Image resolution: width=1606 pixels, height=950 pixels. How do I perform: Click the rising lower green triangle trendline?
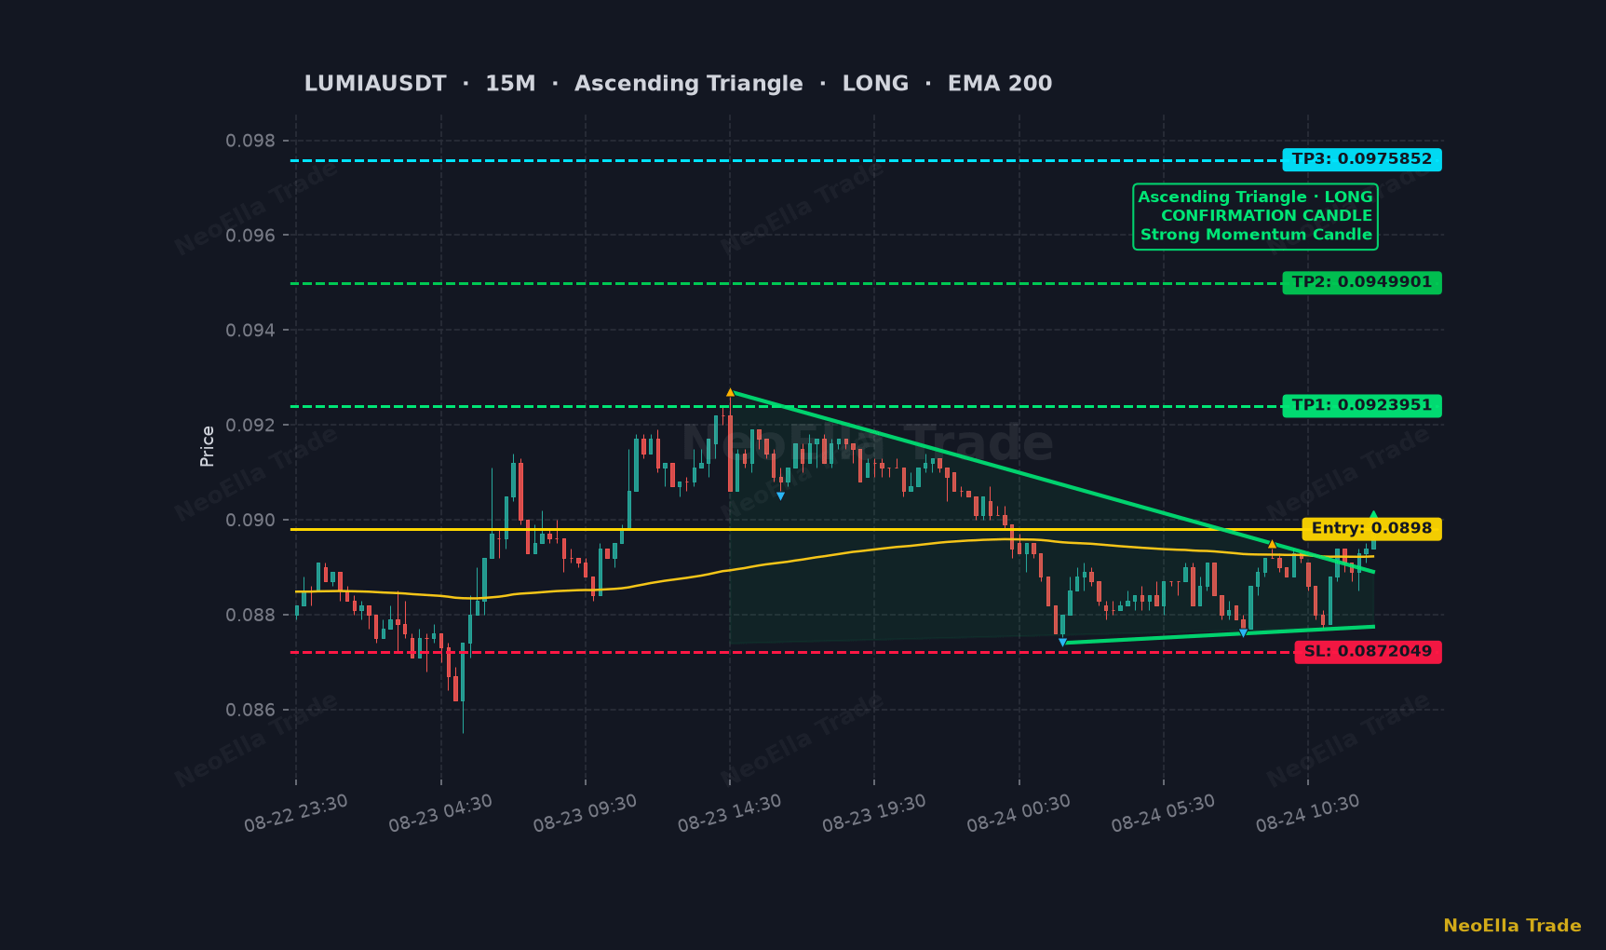point(1218,634)
